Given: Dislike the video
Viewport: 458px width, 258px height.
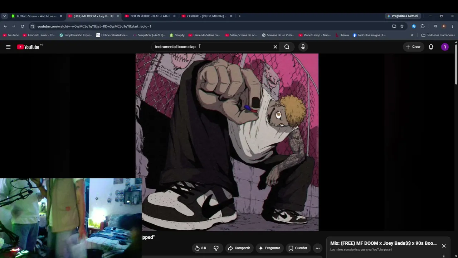Looking at the screenshot, I should pos(216,248).
